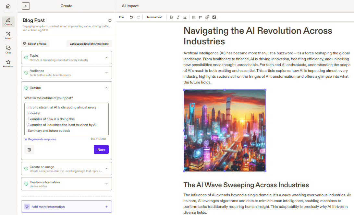Image resolution: width=354 pixels, height=215 pixels.
Task: Undo the last edit
Action: [x=131, y=17]
